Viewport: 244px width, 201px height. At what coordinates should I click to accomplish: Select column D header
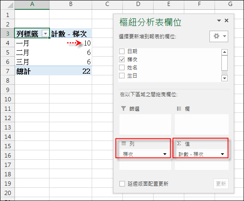[x=138, y=5]
